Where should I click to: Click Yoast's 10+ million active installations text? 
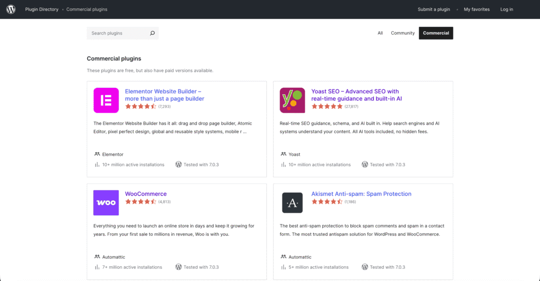320,165
